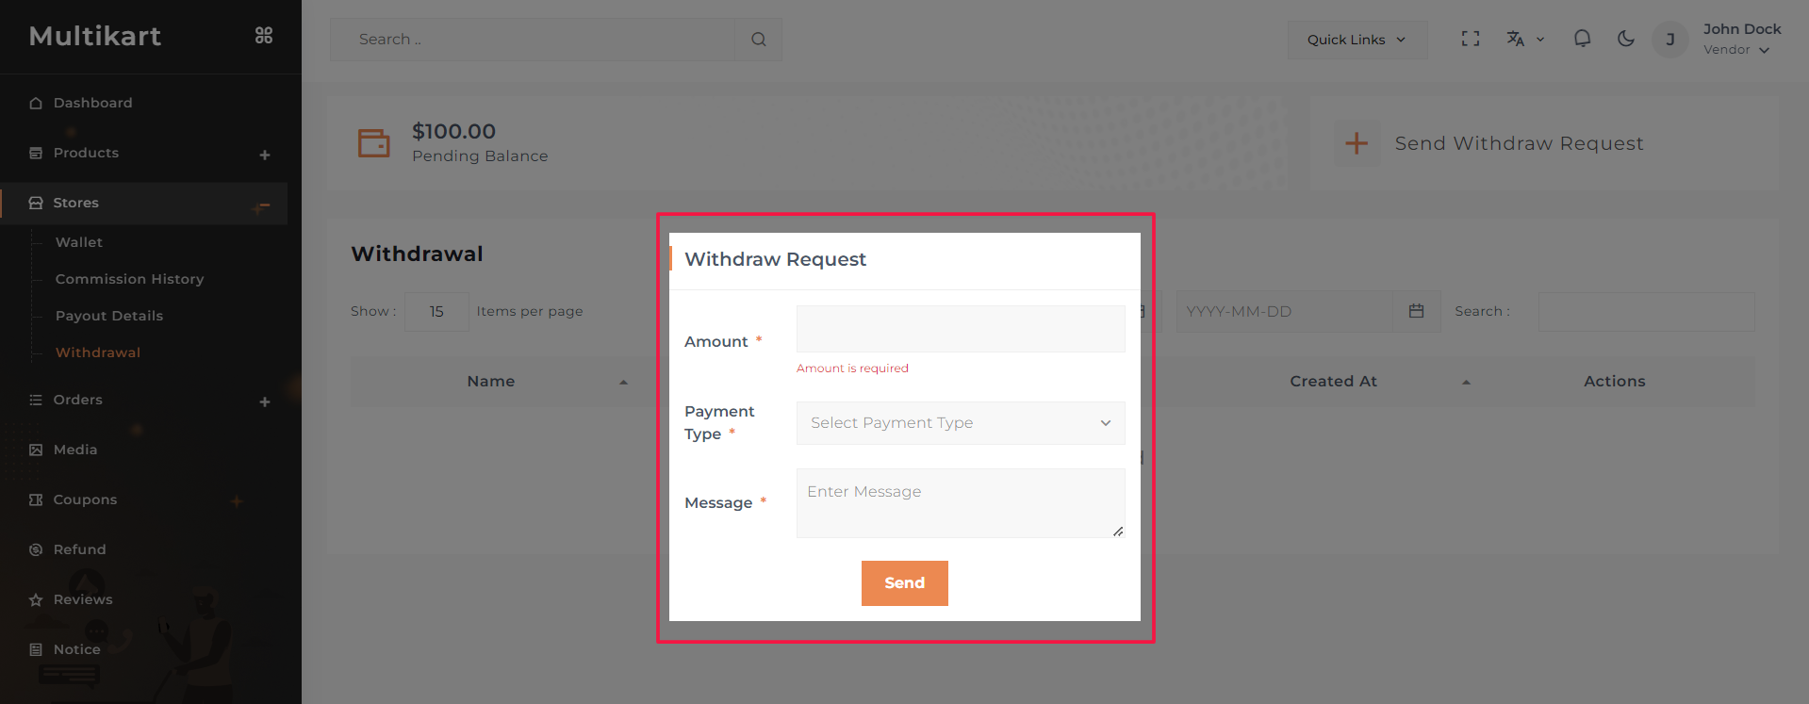Click the calendar icon in date field
The width and height of the screenshot is (1809, 704).
(x=1416, y=311)
